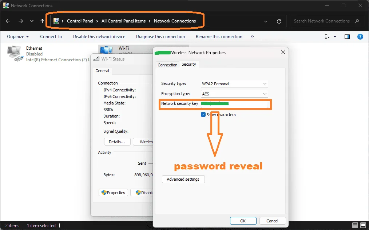Click Rename this connection
The width and height of the screenshot is (369, 230).
coord(219,37)
